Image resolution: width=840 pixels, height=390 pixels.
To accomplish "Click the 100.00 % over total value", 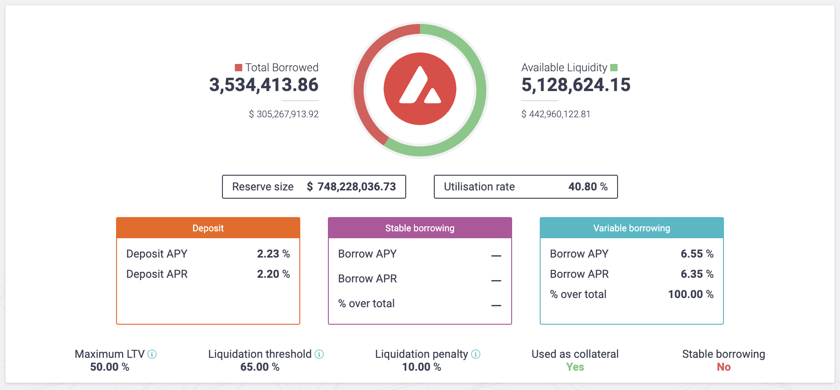I will (691, 294).
